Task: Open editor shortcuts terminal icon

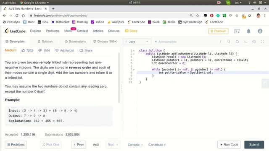Action: (x=245, y=42)
